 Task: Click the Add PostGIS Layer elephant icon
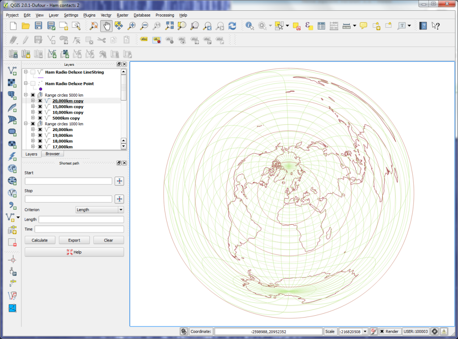point(12,95)
